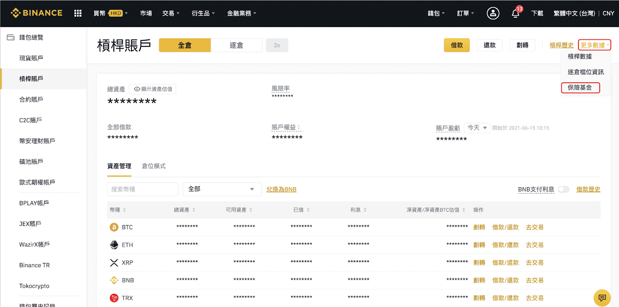Screen dimensions: 619x307
Task: Focus the 搜索幣種 search field
Action: tap(143, 189)
